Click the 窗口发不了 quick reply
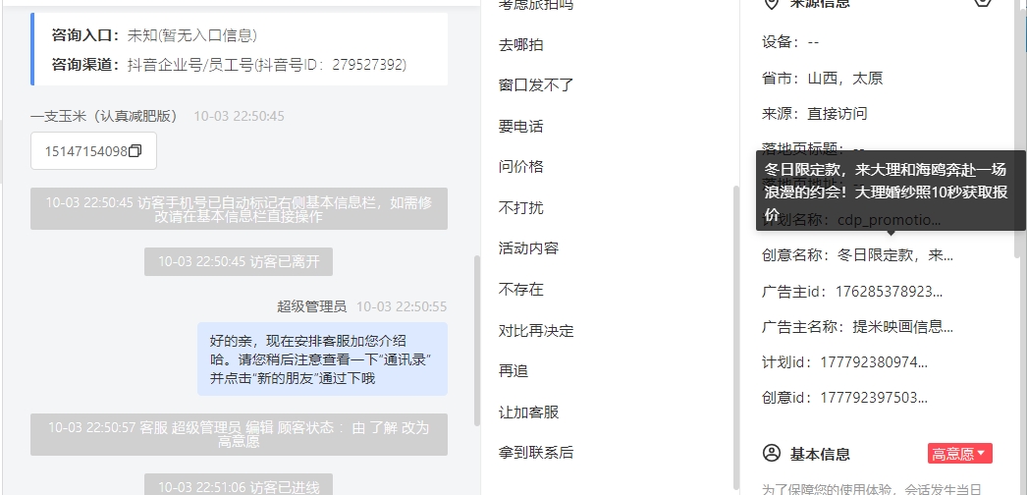The height and width of the screenshot is (495, 1027). pyautogui.click(x=536, y=85)
